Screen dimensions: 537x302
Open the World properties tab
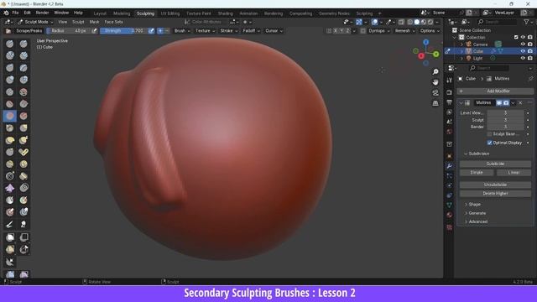pyautogui.click(x=450, y=132)
